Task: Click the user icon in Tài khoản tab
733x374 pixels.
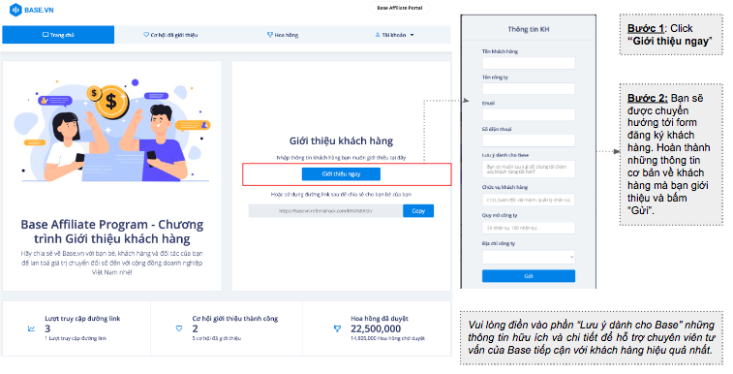Action: pyautogui.click(x=378, y=35)
